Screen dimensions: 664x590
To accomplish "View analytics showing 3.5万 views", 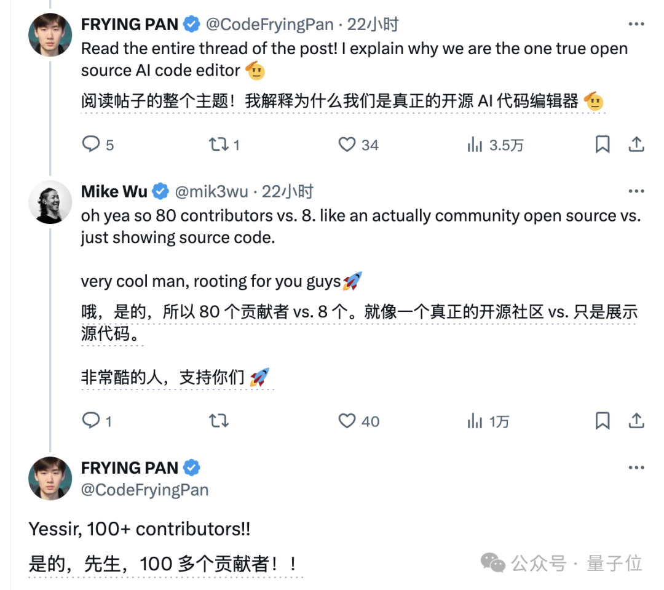I will 495,145.
